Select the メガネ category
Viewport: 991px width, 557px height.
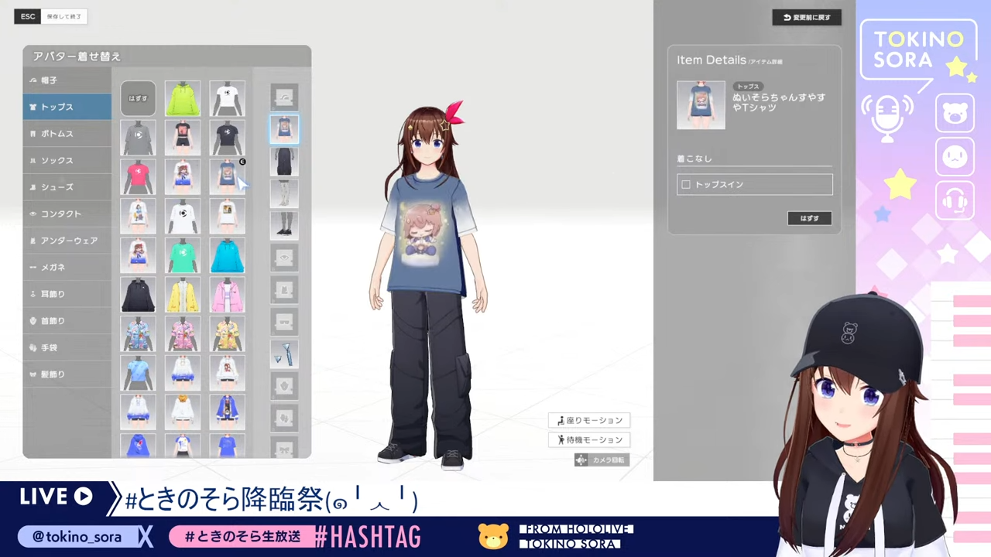click(67, 267)
